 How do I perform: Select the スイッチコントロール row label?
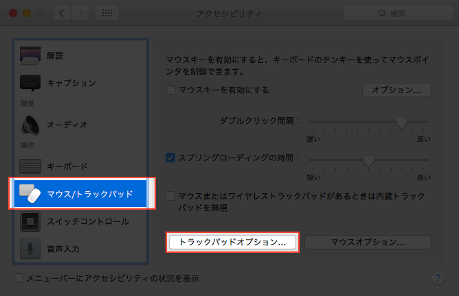pyautogui.click(x=88, y=221)
